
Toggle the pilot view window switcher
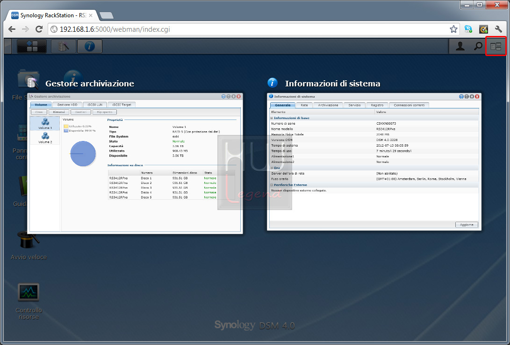(x=496, y=47)
